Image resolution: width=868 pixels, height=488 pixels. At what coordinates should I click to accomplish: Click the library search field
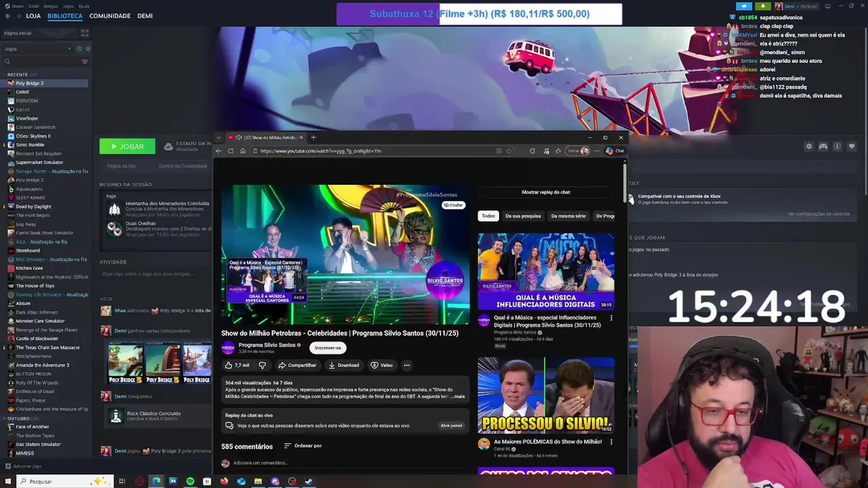point(42,62)
